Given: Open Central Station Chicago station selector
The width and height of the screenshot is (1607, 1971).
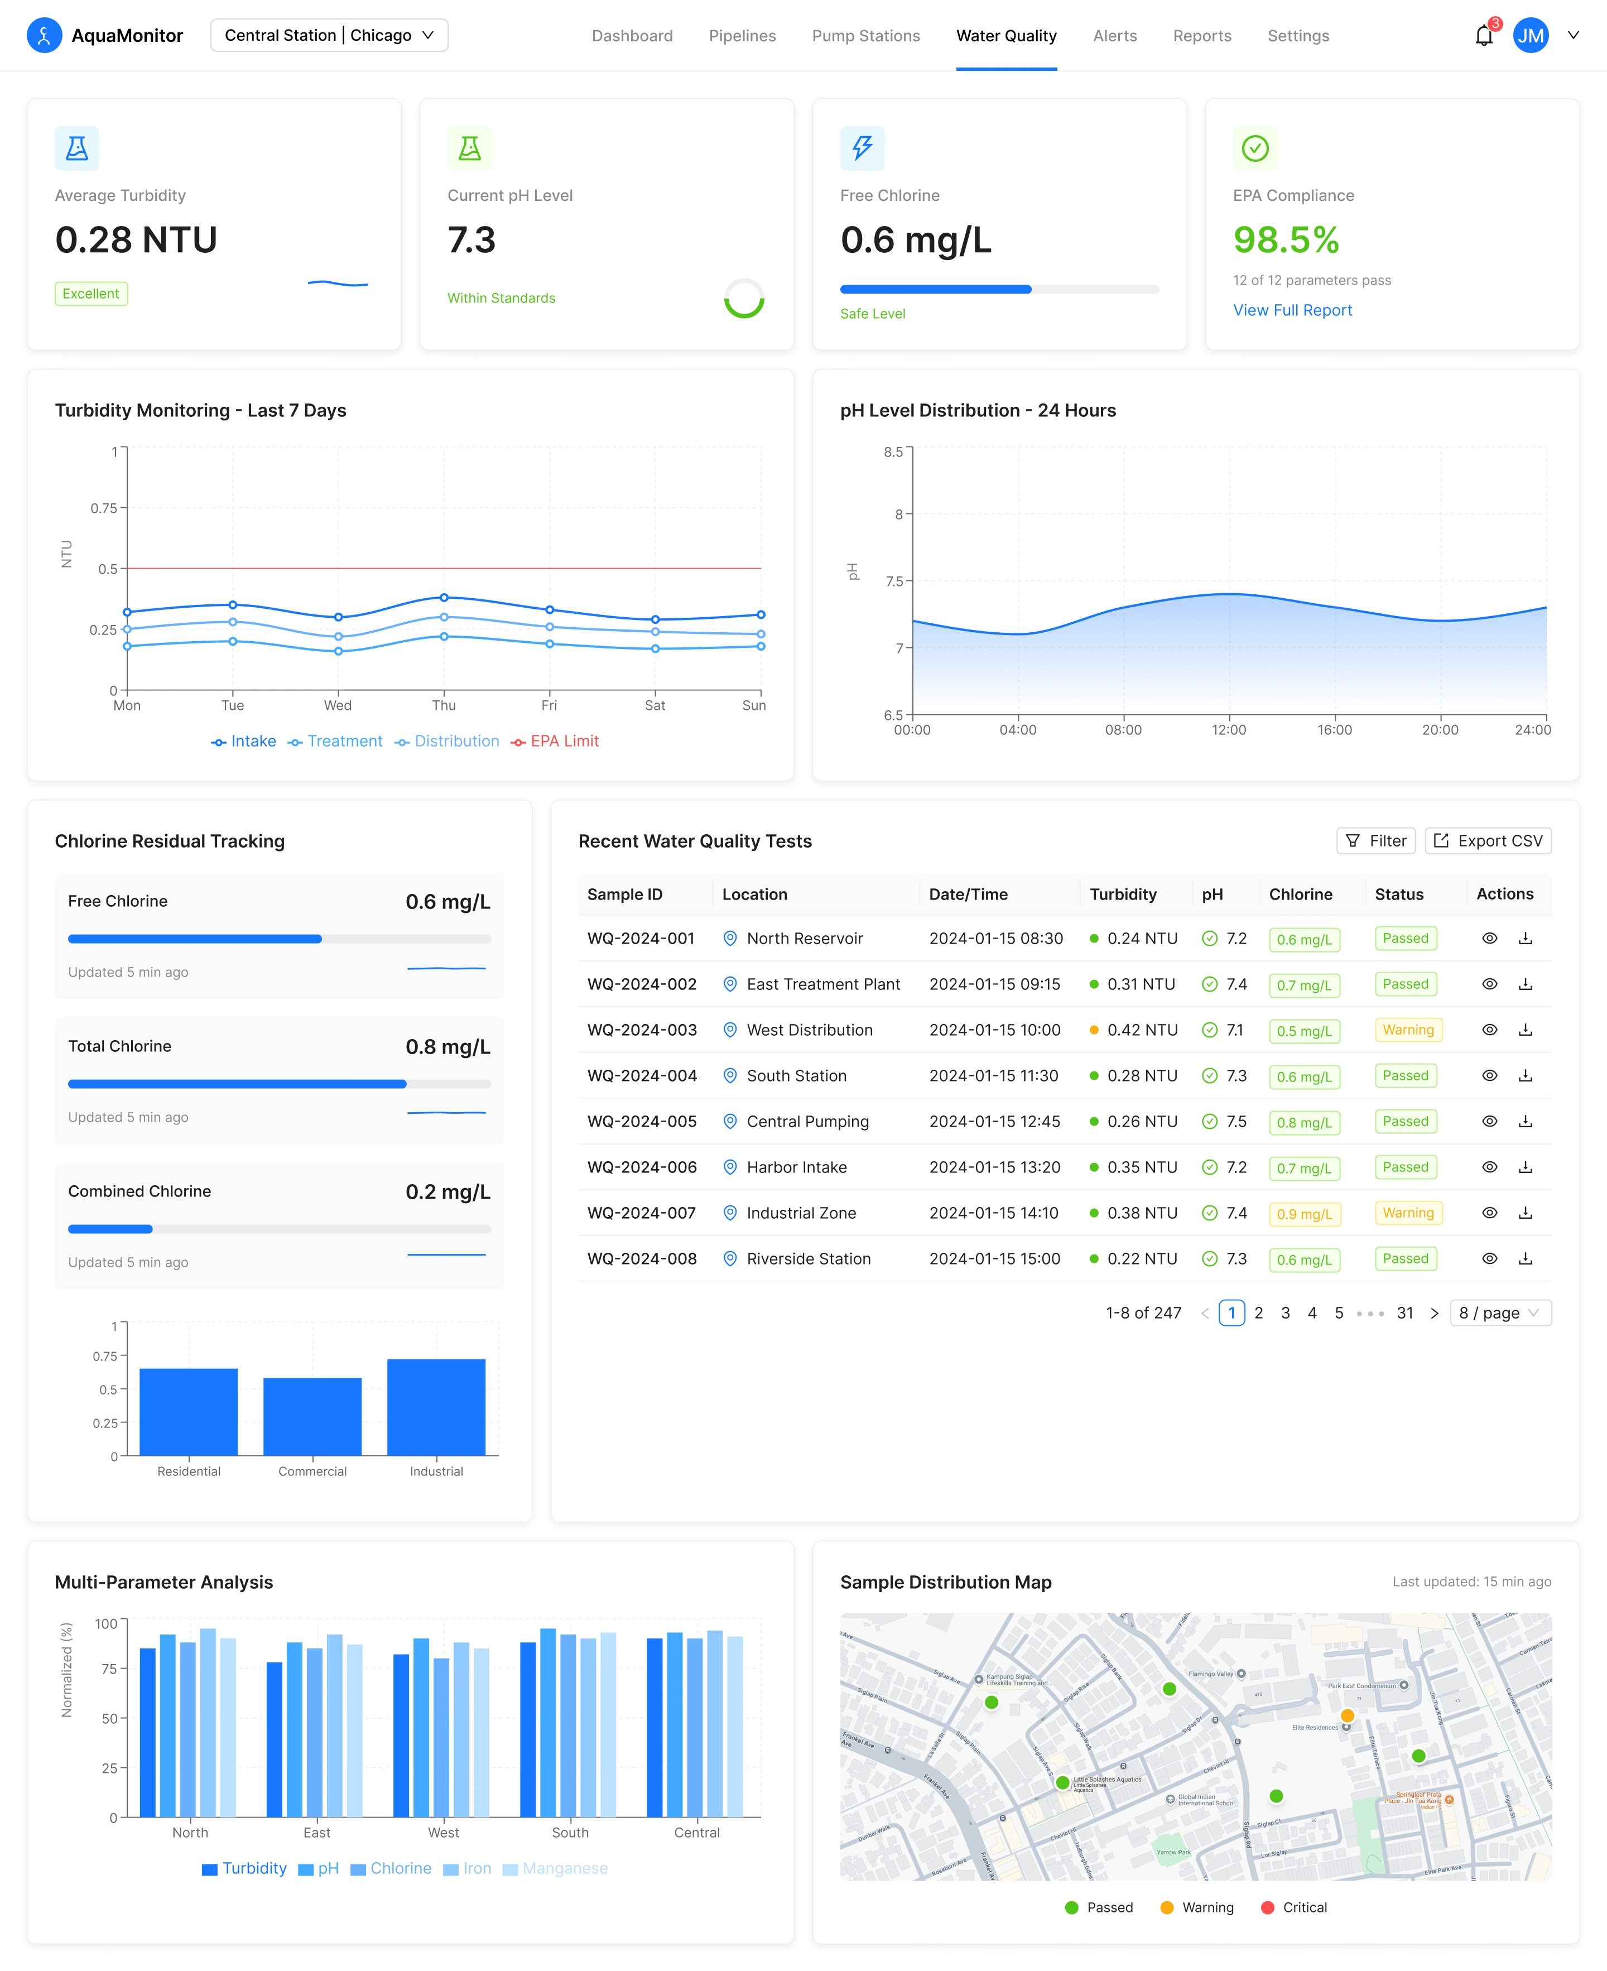Looking at the screenshot, I should 329,35.
